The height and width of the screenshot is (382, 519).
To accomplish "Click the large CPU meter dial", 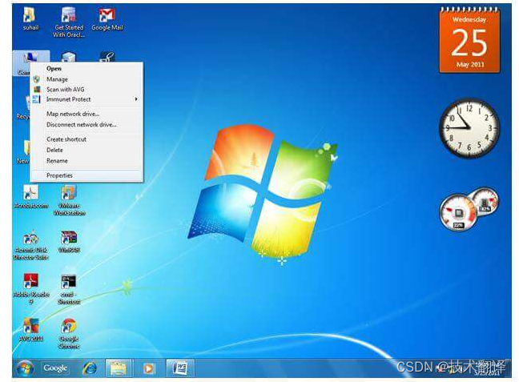I will [458, 213].
